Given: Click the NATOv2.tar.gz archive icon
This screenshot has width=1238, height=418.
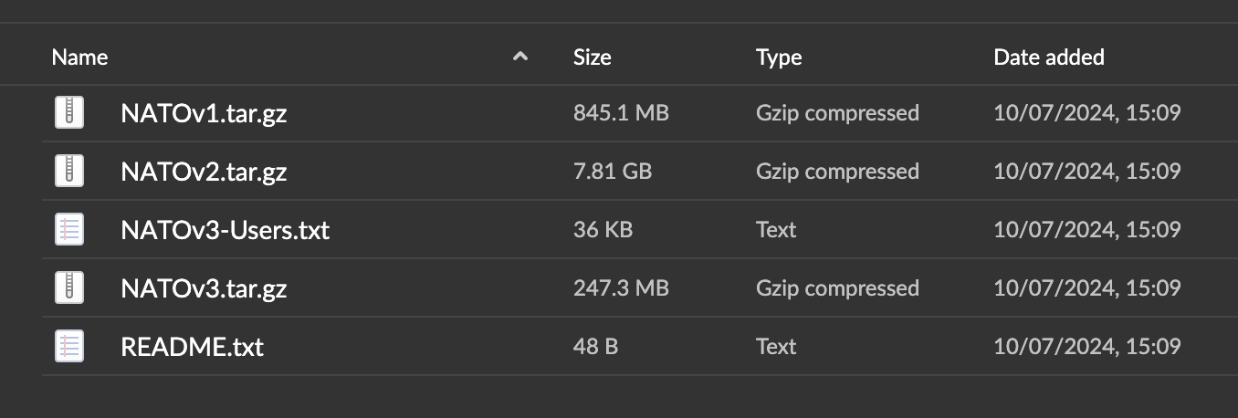Looking at the screenshot, I should point(69,171).
